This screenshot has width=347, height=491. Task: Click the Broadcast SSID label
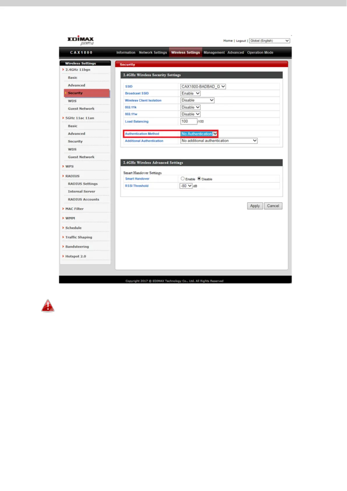(137, 93)
